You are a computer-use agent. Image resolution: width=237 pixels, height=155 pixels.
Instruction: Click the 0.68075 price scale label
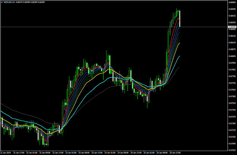232,49
